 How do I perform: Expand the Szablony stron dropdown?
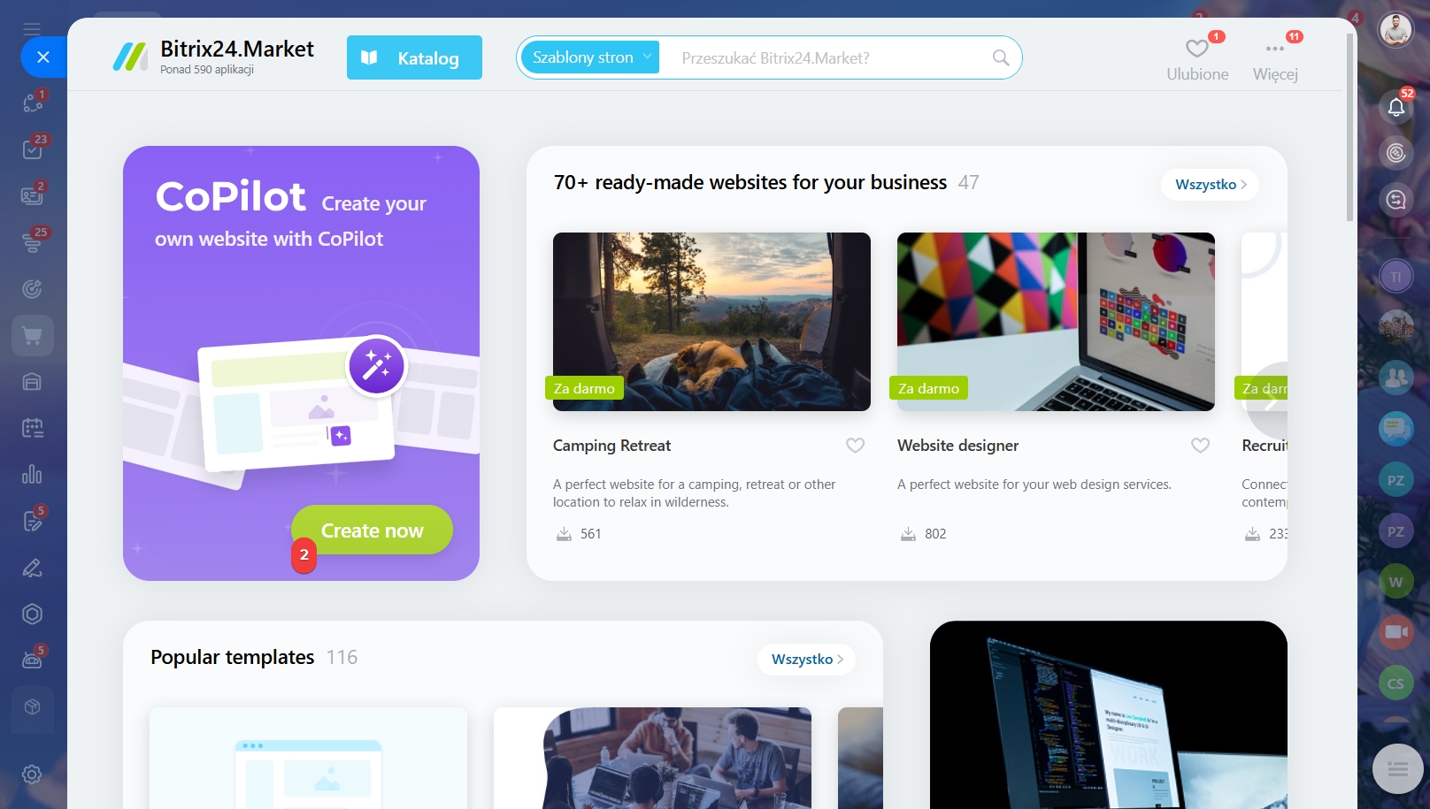click(590, 57)
